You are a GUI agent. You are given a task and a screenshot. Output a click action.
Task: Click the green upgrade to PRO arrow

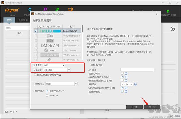(168, 11)
